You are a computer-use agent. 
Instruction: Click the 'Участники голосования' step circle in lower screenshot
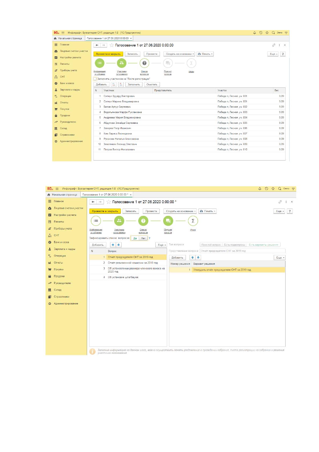[x=119, y=221]
